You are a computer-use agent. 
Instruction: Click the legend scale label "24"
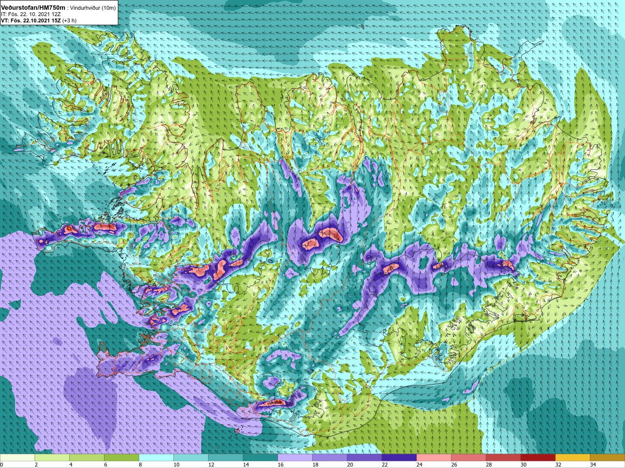tap(419, 465)
